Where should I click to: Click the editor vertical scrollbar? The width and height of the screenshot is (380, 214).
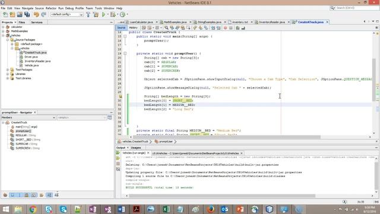pos(374,80)
